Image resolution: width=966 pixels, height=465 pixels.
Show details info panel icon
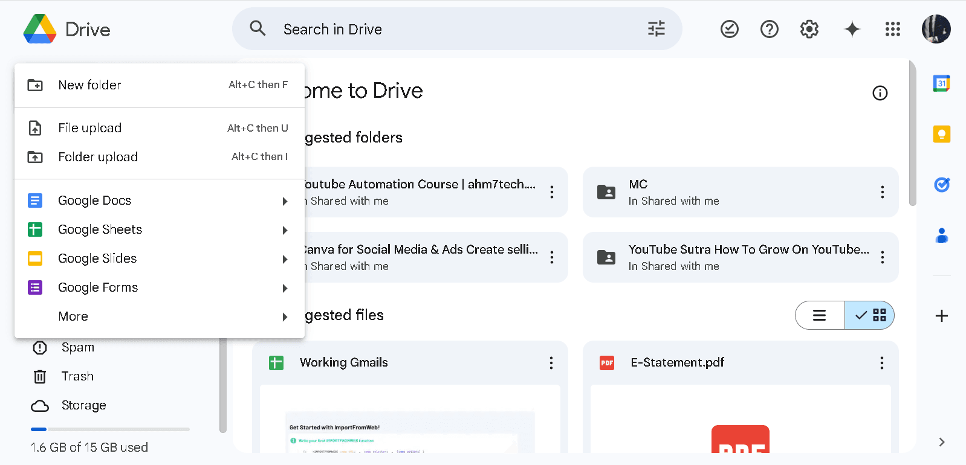pyautogui.click(x=880, y=93)
